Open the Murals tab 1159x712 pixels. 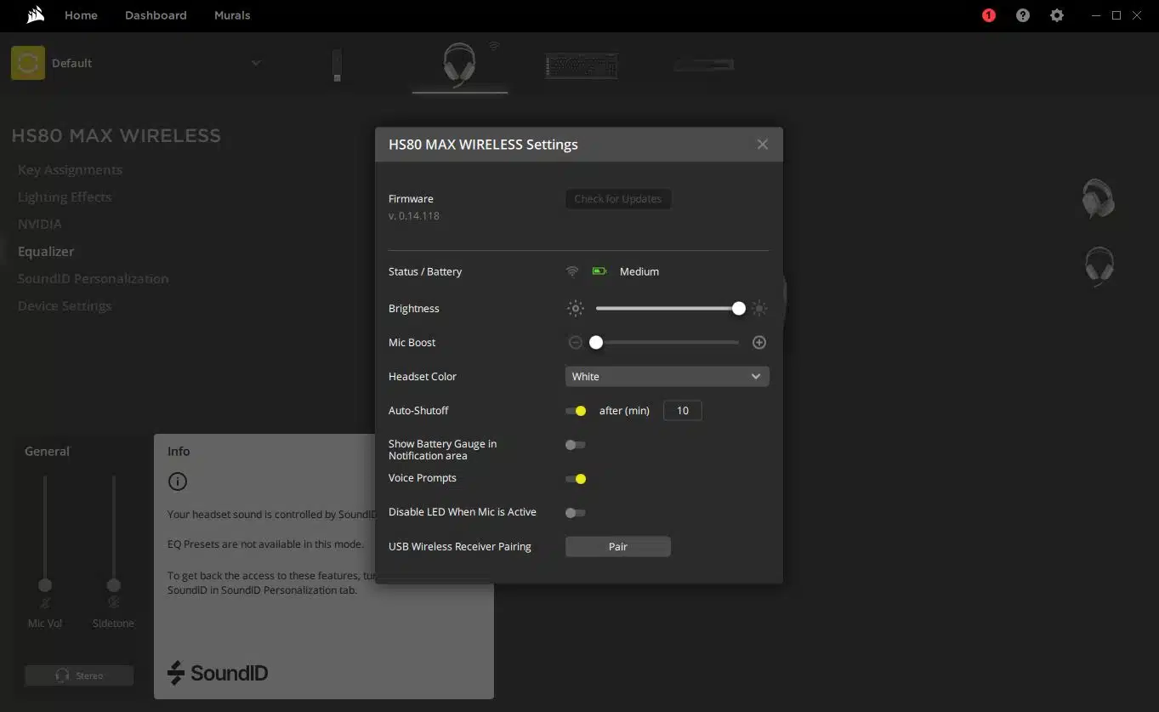(232, 15)
